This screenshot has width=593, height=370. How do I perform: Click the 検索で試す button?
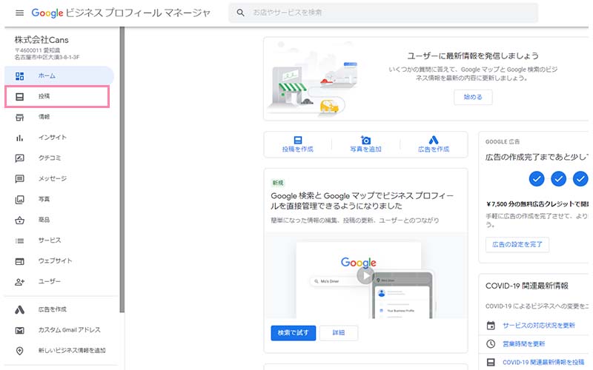(293, 333)
